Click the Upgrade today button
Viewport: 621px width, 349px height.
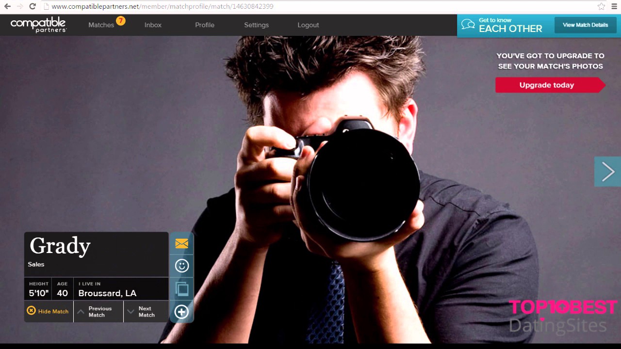tap(550, 85)
